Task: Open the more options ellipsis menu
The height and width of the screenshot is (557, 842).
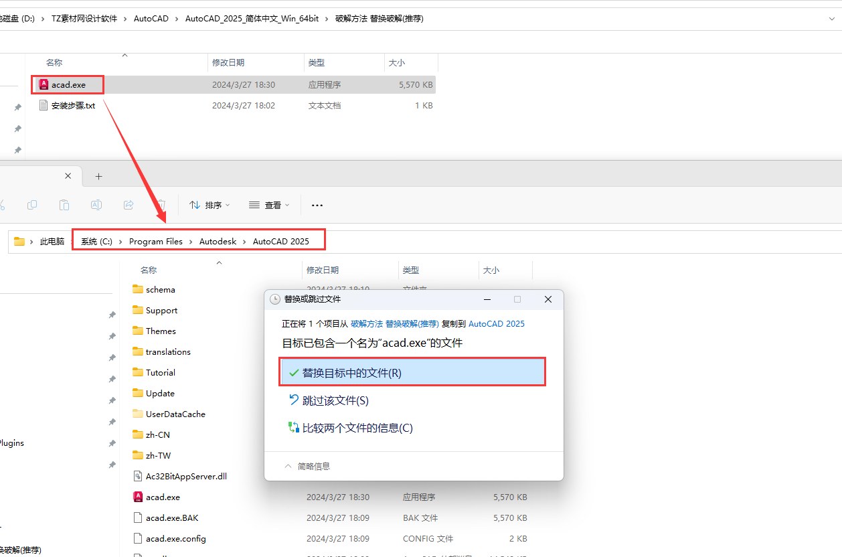Action: coord(317,205)
